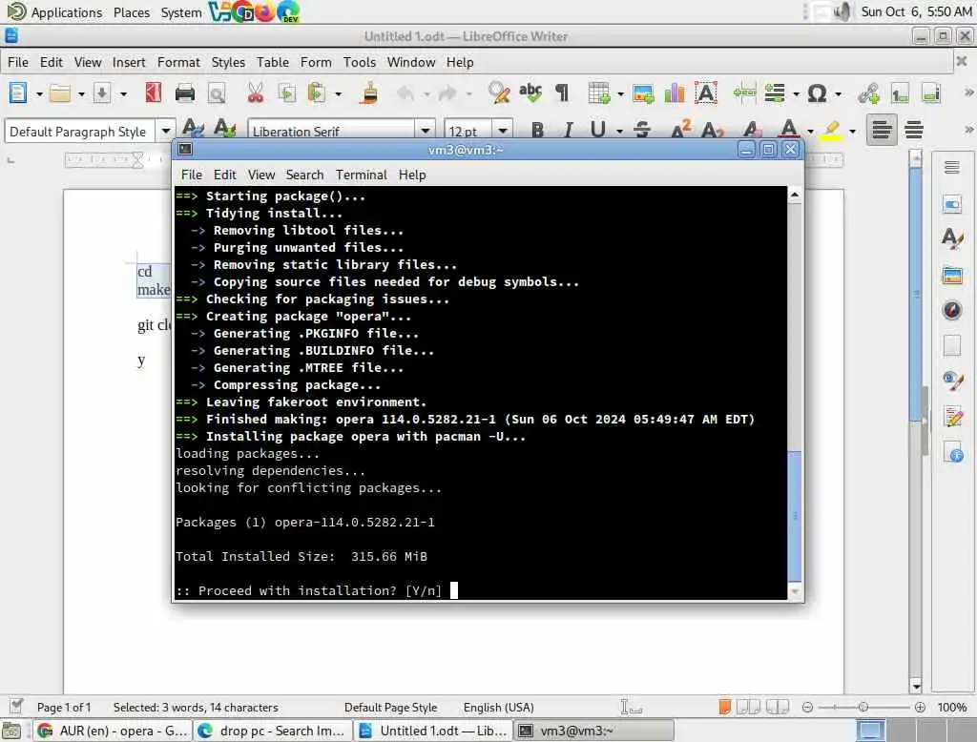Click the Cut scissors icon
The image size is (977, 742).
click(255, 93)
